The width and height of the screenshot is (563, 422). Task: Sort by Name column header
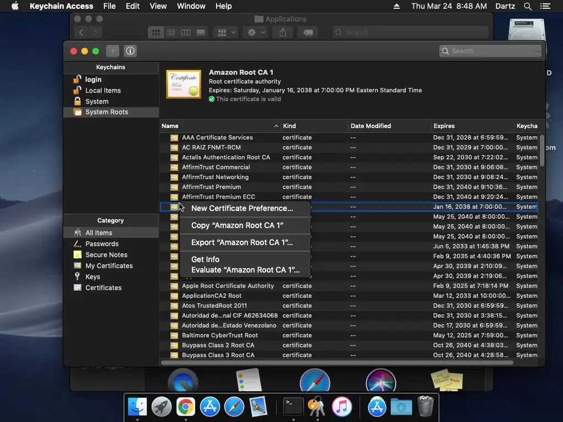coord(220,126)
